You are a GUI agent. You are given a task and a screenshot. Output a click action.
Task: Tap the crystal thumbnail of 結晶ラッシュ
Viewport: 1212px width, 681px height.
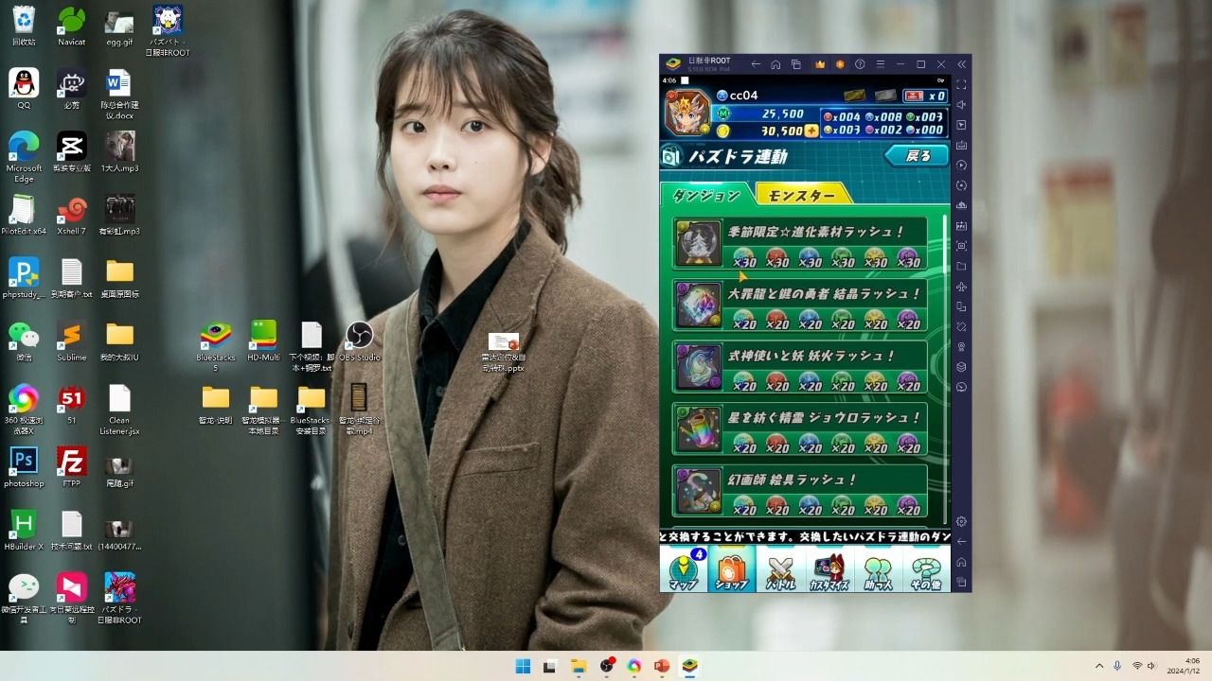tap(699, 306)
